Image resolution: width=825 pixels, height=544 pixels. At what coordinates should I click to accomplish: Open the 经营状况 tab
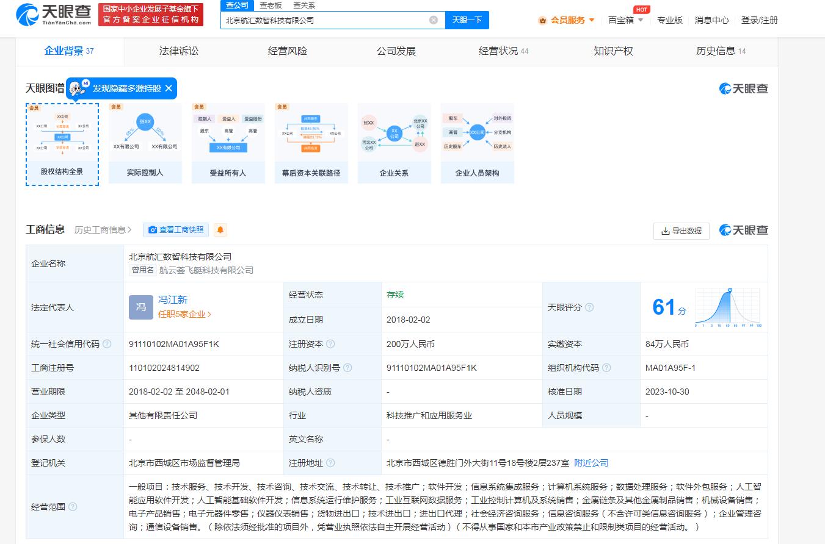(504, 51)
